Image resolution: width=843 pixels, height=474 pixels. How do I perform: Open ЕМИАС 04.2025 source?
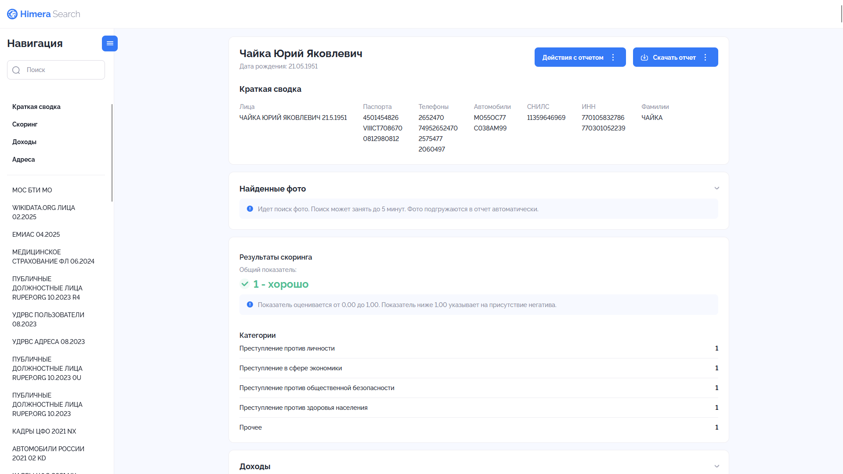36,235
